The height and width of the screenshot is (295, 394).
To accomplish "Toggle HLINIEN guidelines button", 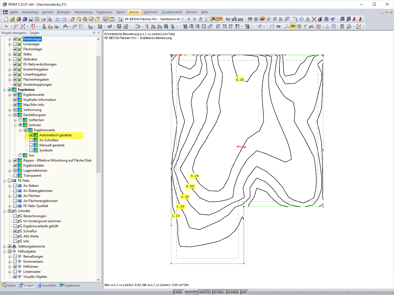I will (232, 292).
